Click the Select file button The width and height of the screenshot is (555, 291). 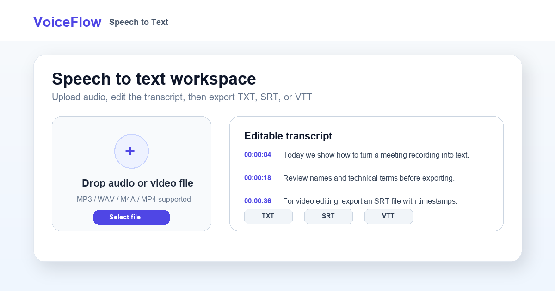pyautogui.click(x=131, y=217)
